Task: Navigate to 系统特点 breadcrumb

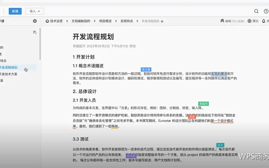Action: [x=127, y=21]
